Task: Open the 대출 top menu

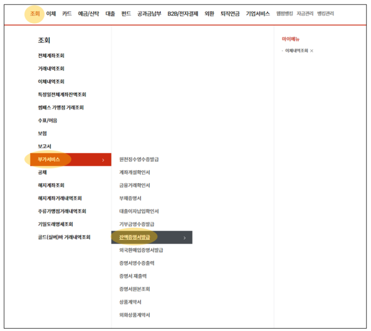Action: tap(110, 13)
